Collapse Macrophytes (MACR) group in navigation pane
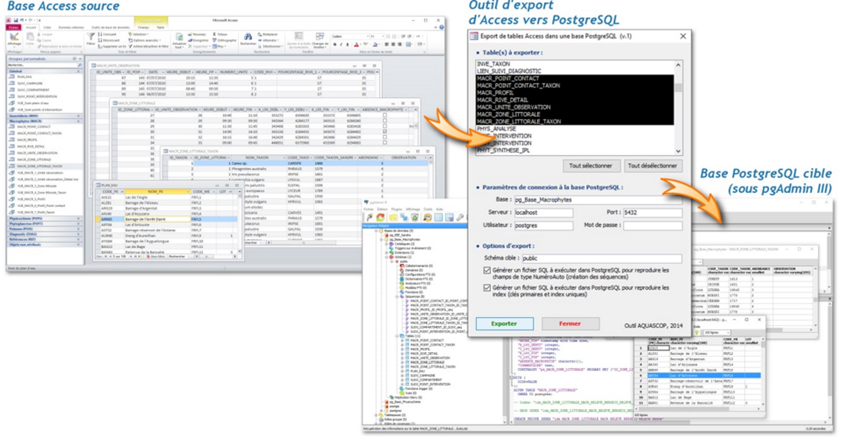The height and width of the screenshot is (439, 841). (78, 121)
